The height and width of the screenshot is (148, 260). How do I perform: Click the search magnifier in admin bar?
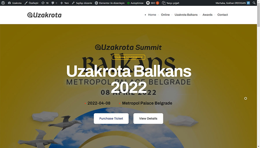point(254,3)
